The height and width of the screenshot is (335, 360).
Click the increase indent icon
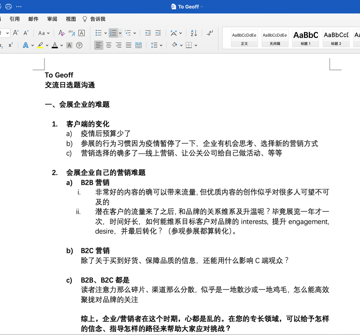pos(158,33)
